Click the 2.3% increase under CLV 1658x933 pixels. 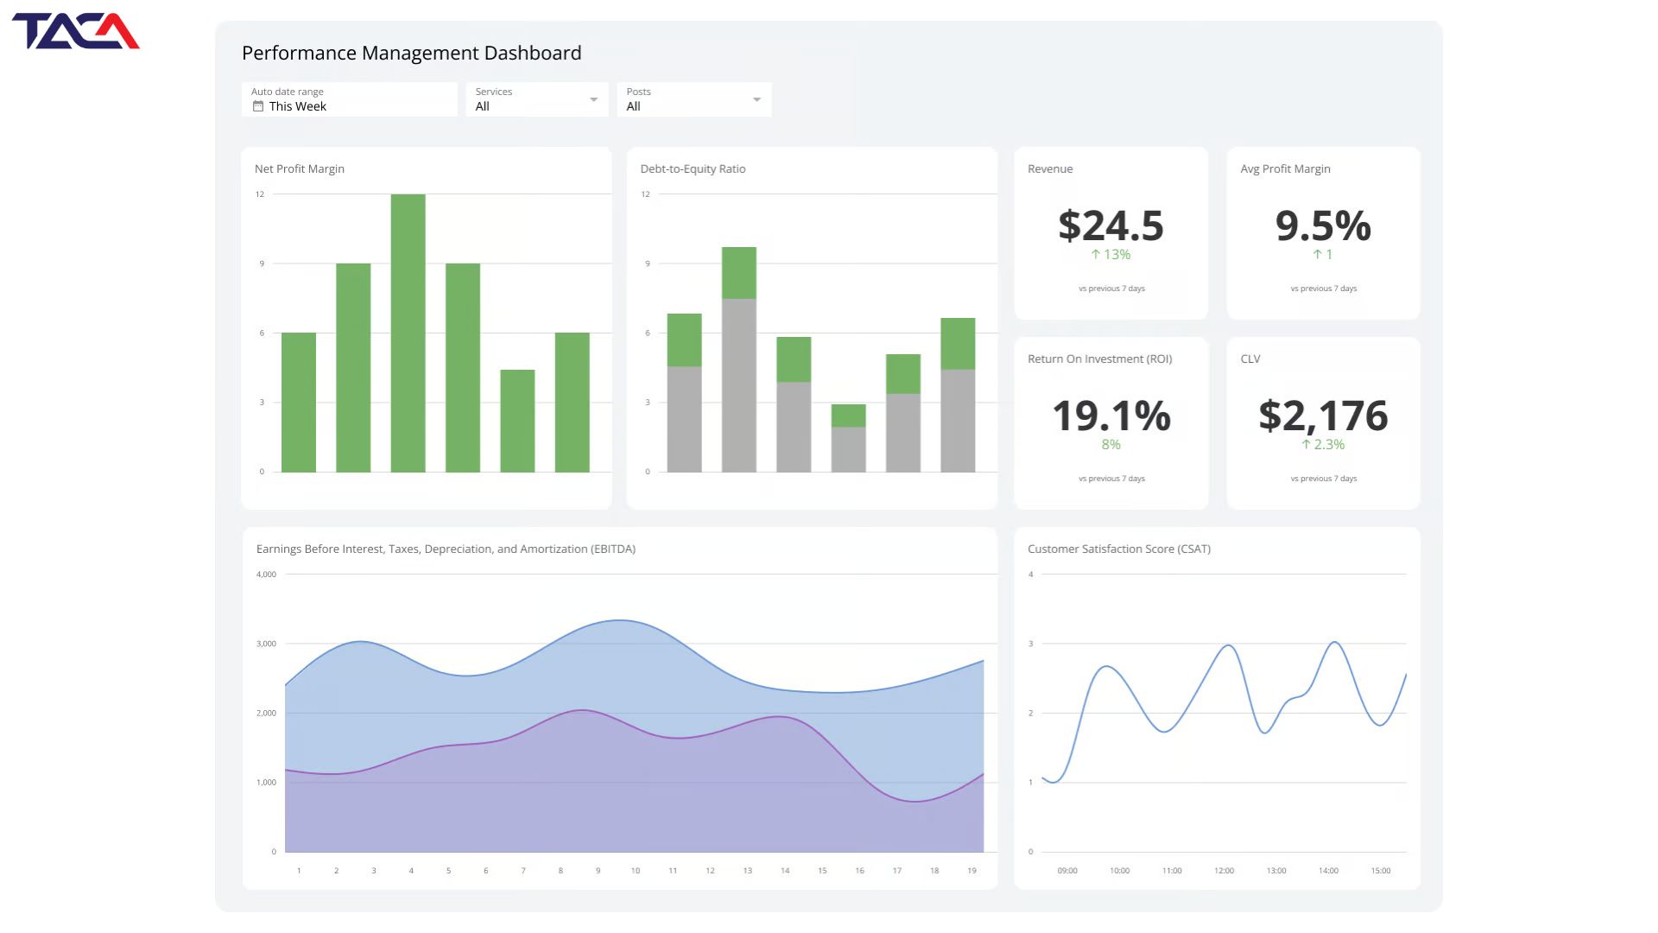click(x=1323, y=445)
